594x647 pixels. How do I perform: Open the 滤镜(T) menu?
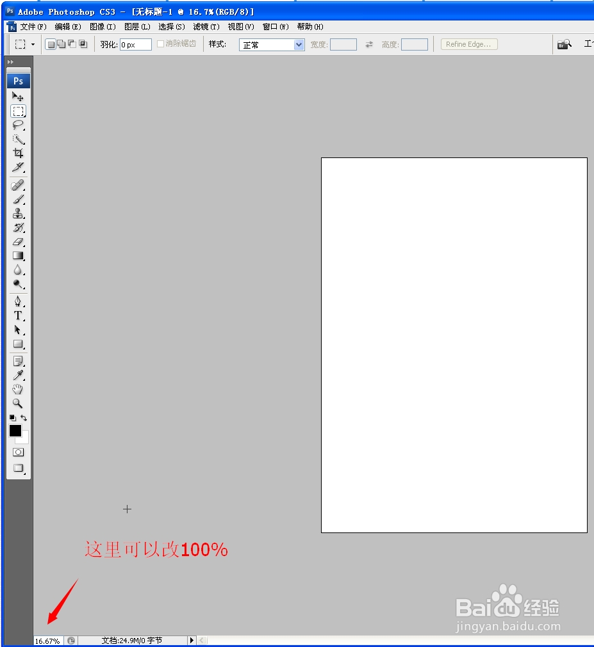[x=206, y=27]
